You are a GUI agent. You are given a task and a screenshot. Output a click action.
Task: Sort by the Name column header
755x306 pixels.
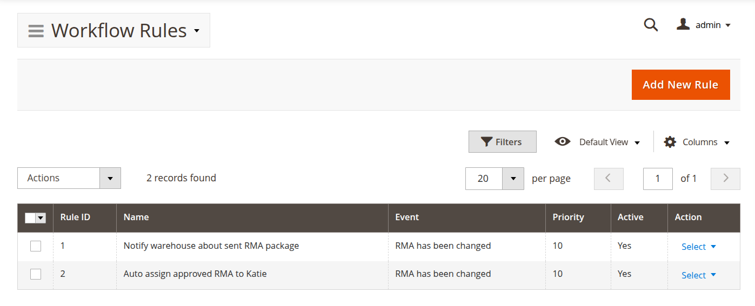click(136, 217)
